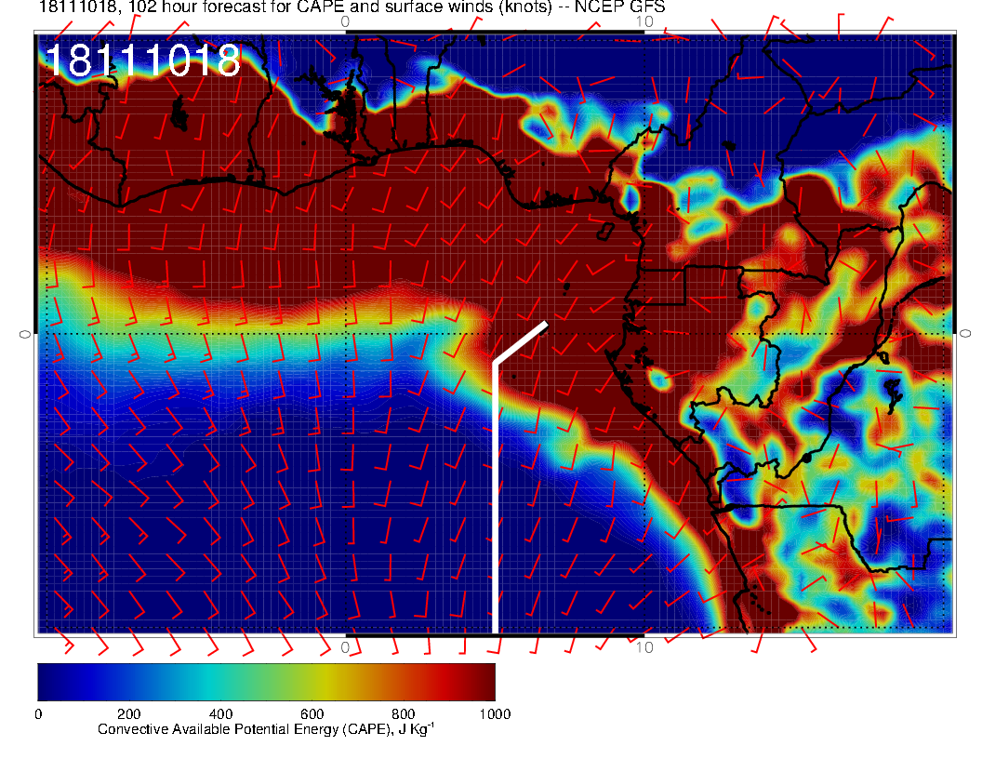982x759 pixels.
Task: Click the top axis longitude label '10'
Action: (644, 21)
